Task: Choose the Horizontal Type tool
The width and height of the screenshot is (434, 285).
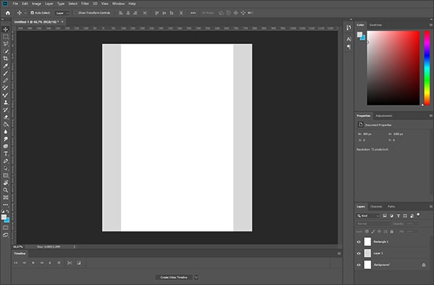Action: [x=6, y=153]
